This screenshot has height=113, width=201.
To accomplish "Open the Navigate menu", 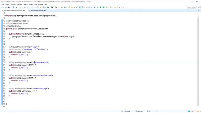I will 19,4.
